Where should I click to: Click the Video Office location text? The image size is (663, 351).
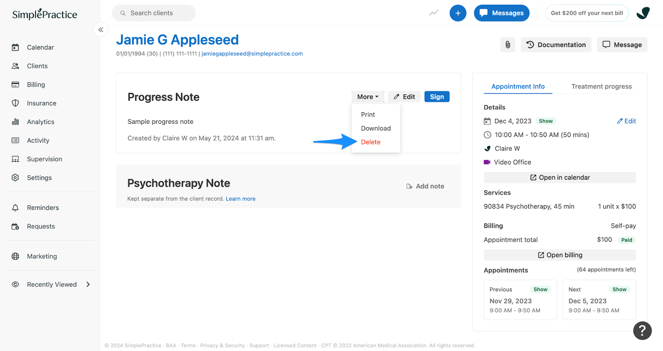(x=512, y=162)
